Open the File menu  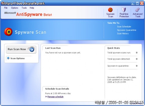[x=6, y=8]
